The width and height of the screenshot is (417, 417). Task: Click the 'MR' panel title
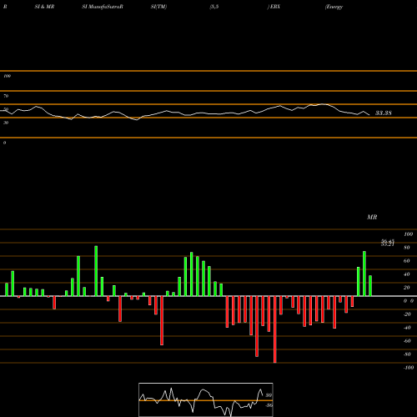pyautogui.click(x=372, y=217)
